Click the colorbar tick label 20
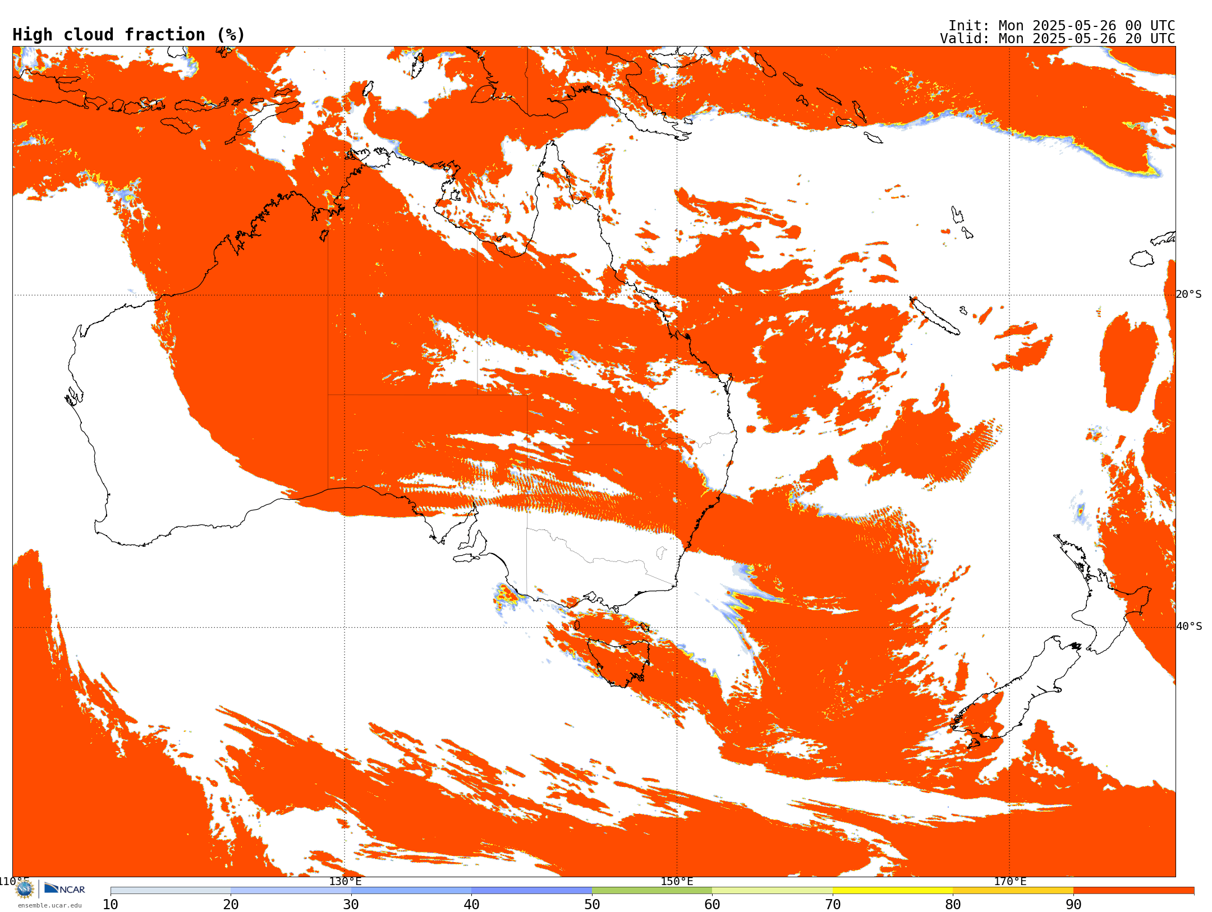 (x=231, y=904)
